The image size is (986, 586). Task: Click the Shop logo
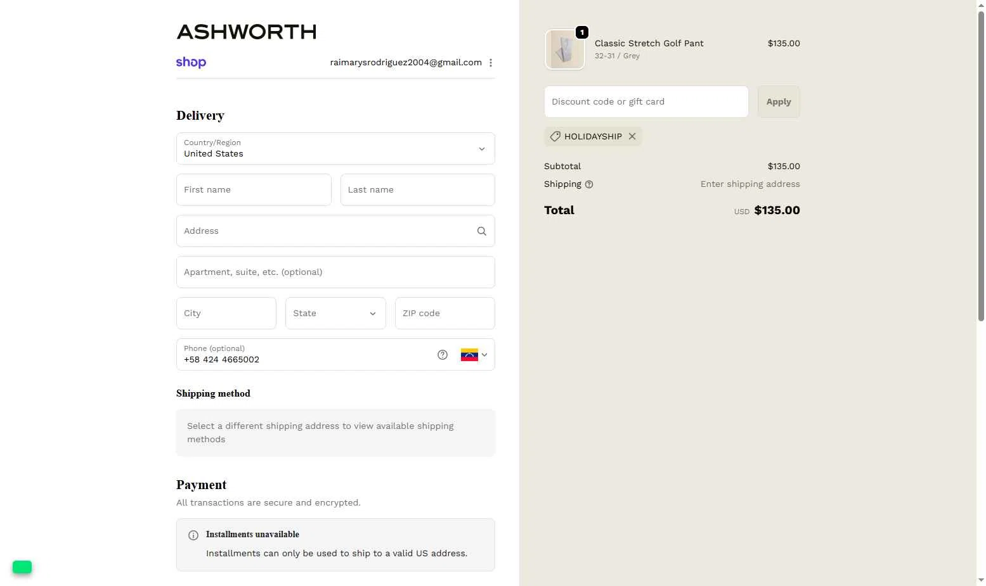[x=191, y=62]
